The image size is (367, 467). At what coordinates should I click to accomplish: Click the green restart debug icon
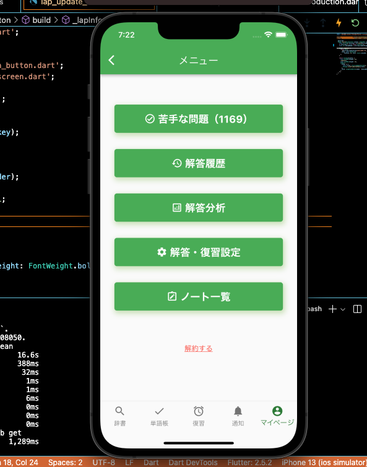[355, 23]
